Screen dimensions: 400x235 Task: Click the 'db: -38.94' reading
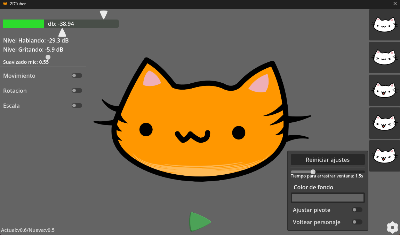tap(61, 24)
